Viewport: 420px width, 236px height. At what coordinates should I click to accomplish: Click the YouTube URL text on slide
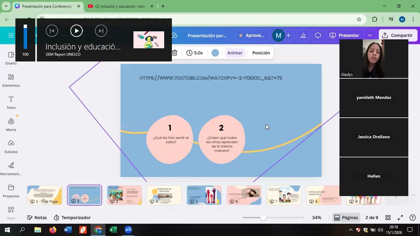point(211,78)
